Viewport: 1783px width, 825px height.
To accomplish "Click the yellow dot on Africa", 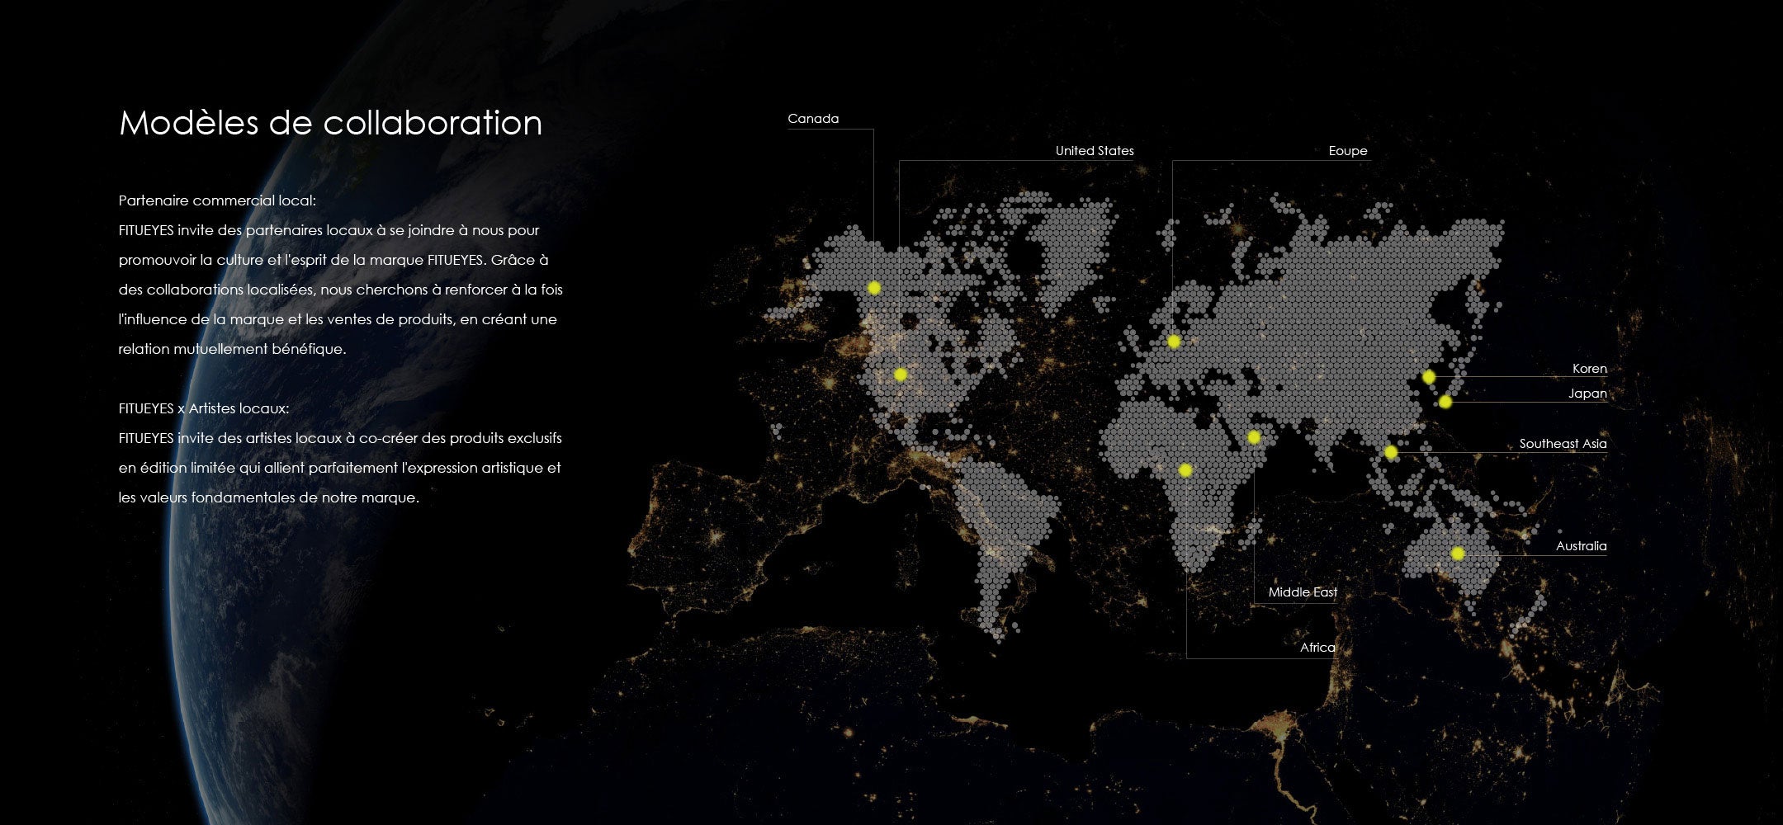I will [1185, 470].
